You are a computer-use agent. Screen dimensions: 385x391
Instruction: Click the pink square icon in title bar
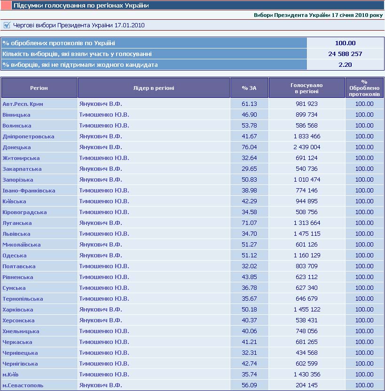pyautogui.click(x=5, y=6)
